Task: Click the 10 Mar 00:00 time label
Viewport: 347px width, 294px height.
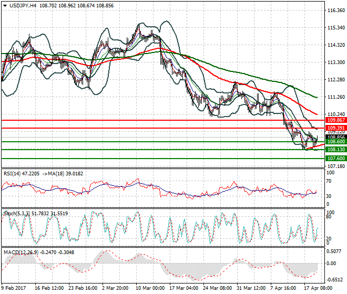Action: 150,288
